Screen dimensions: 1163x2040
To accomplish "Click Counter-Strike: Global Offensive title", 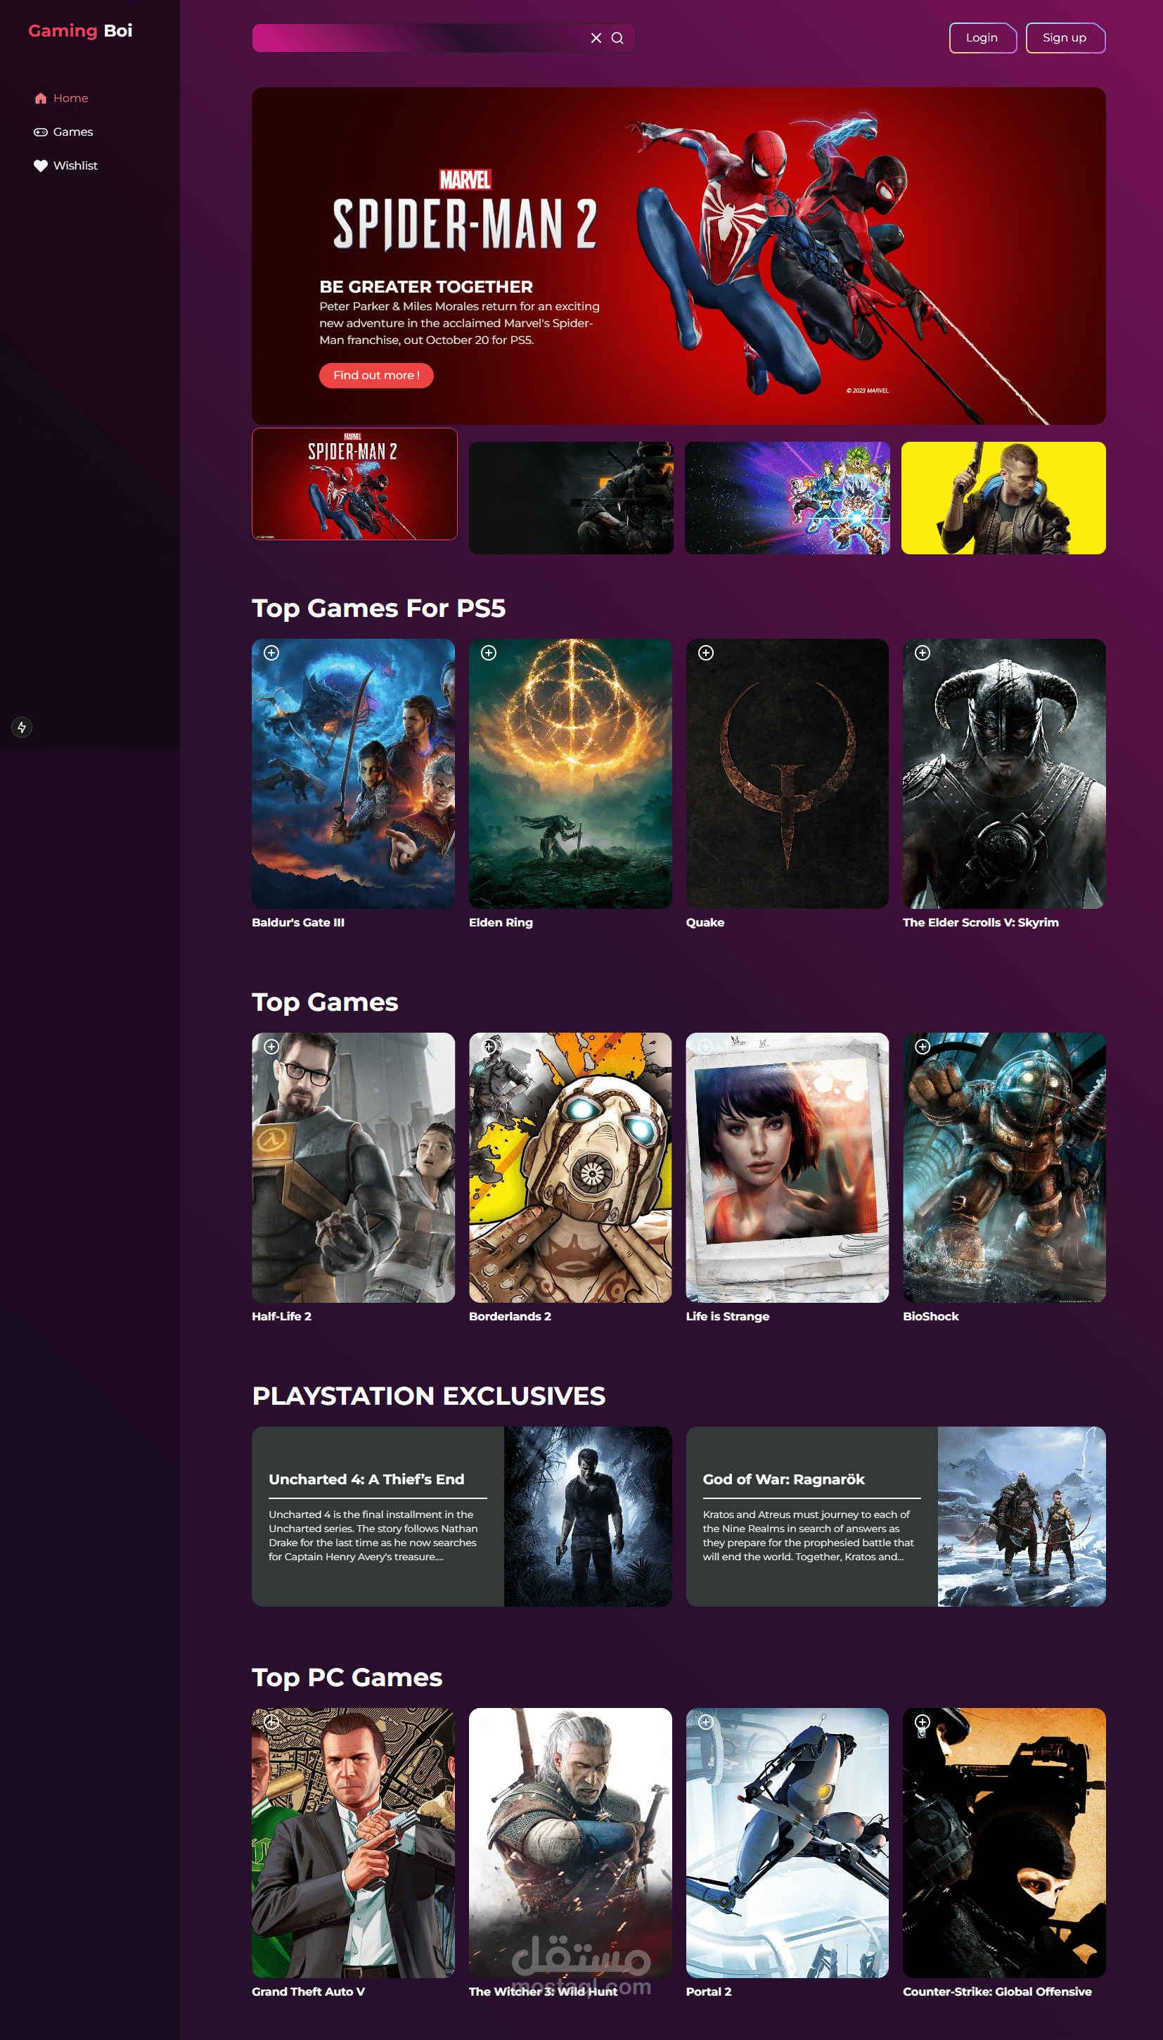I will (x=997, y=1991).
